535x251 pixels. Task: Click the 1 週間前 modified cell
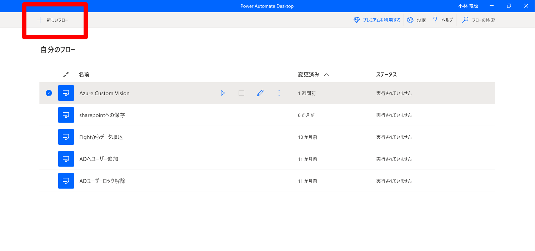(307, 93)
